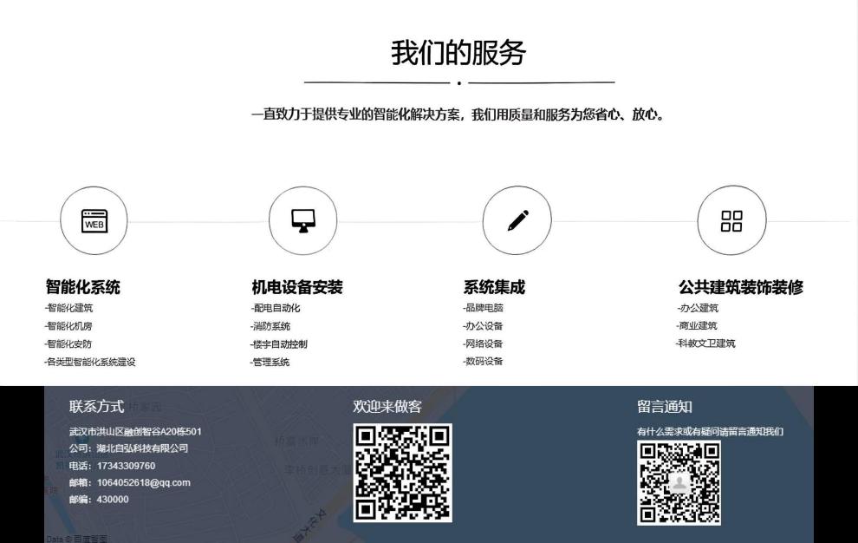The height and width of the screenshot is (543, 858).
Task: Click the -各类型智能化系统建设 list item
Action: click(90, 363)
